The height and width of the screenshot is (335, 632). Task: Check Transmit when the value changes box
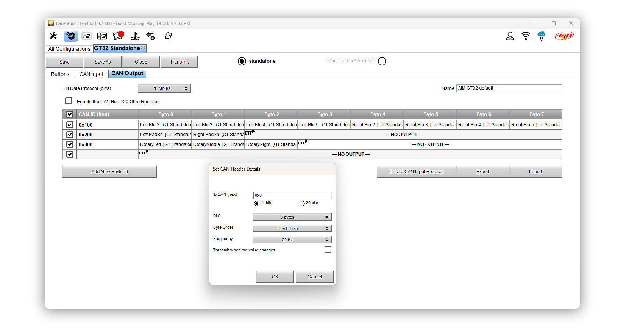click(328, 250)
